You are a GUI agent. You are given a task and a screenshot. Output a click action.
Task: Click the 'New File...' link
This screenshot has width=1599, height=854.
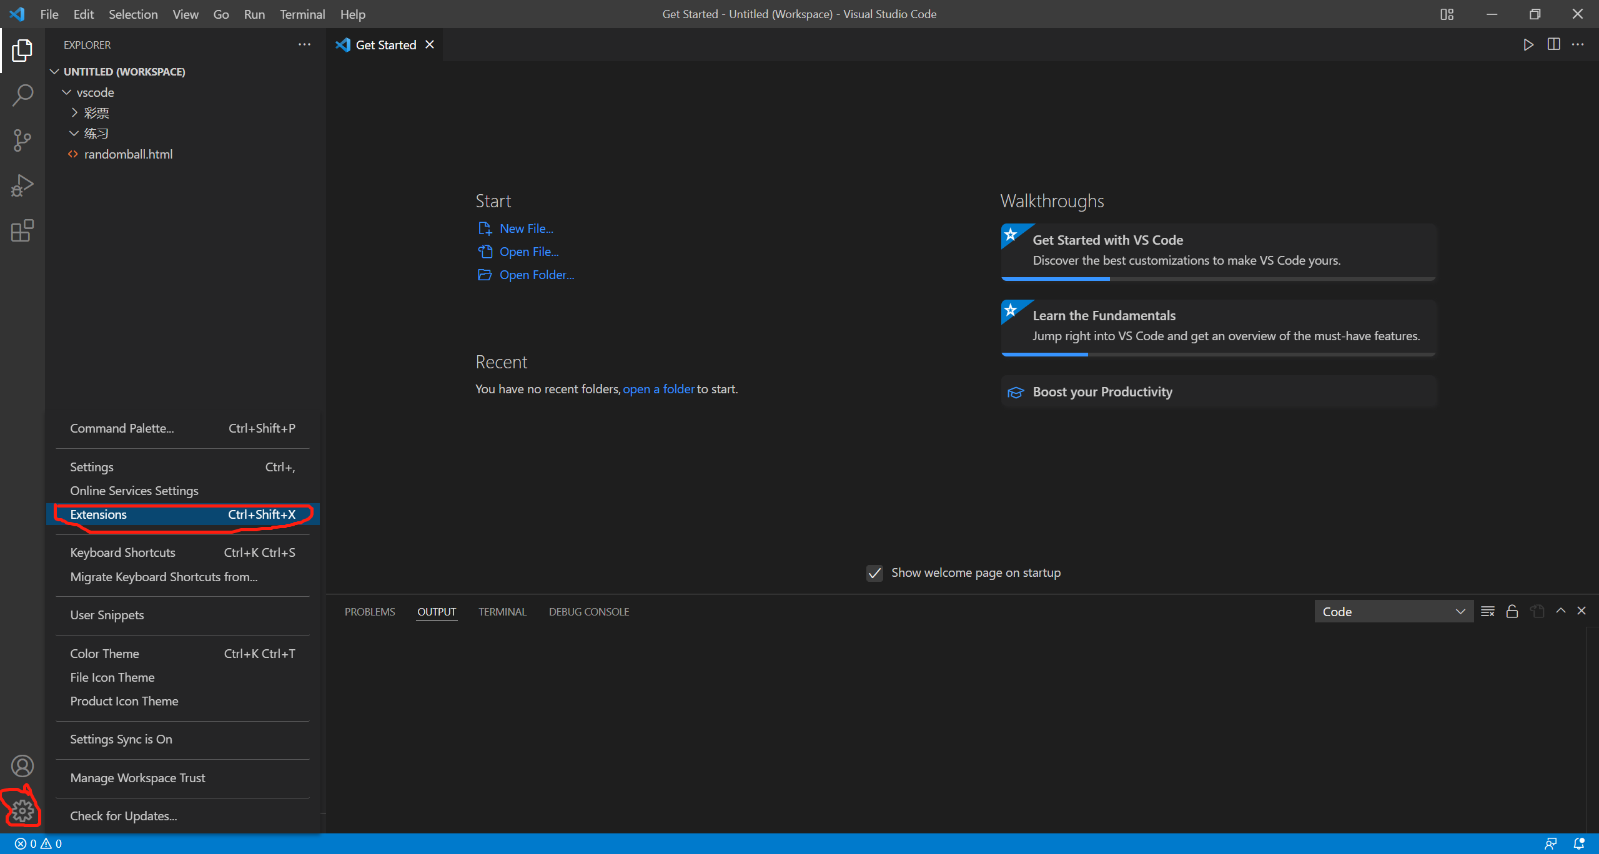coord(525,228)
